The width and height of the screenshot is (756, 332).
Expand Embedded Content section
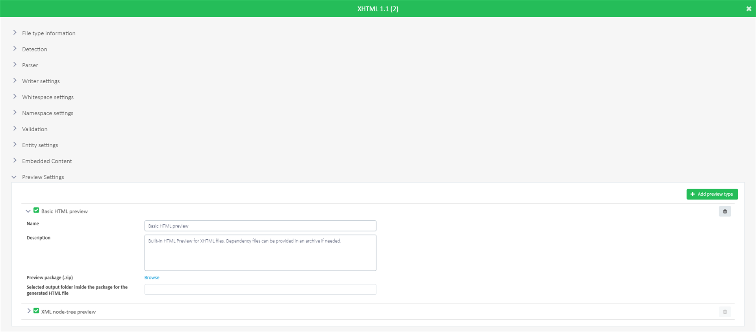coord(15,160)
